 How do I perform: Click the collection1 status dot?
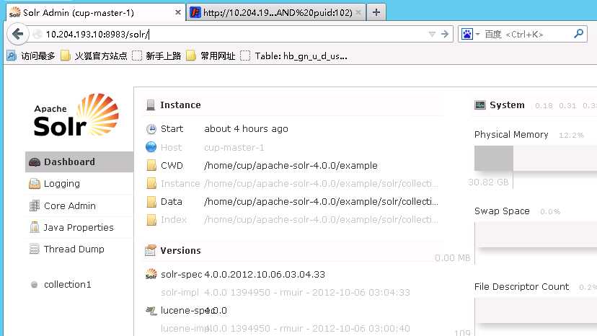(35, 285)
